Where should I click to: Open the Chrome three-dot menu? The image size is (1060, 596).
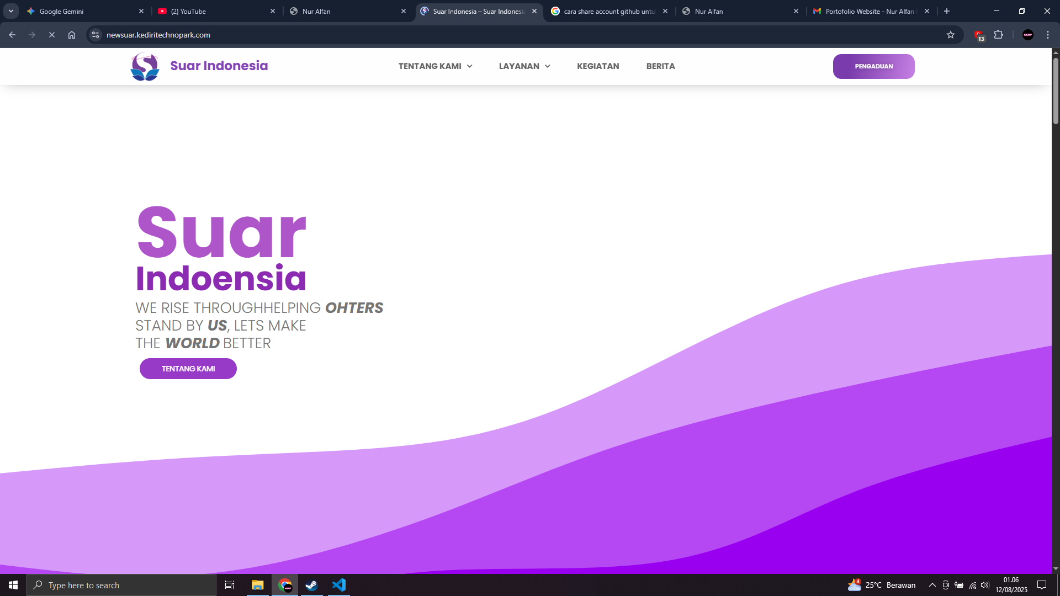pos(1047,35)
